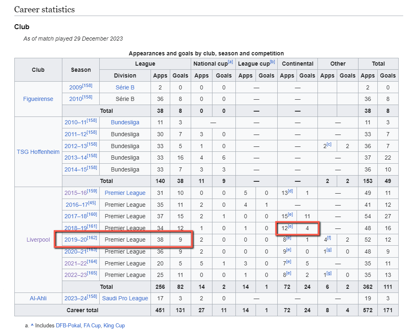Open the 2013–14 season link
411x329 pixels.
coord(75,158)
